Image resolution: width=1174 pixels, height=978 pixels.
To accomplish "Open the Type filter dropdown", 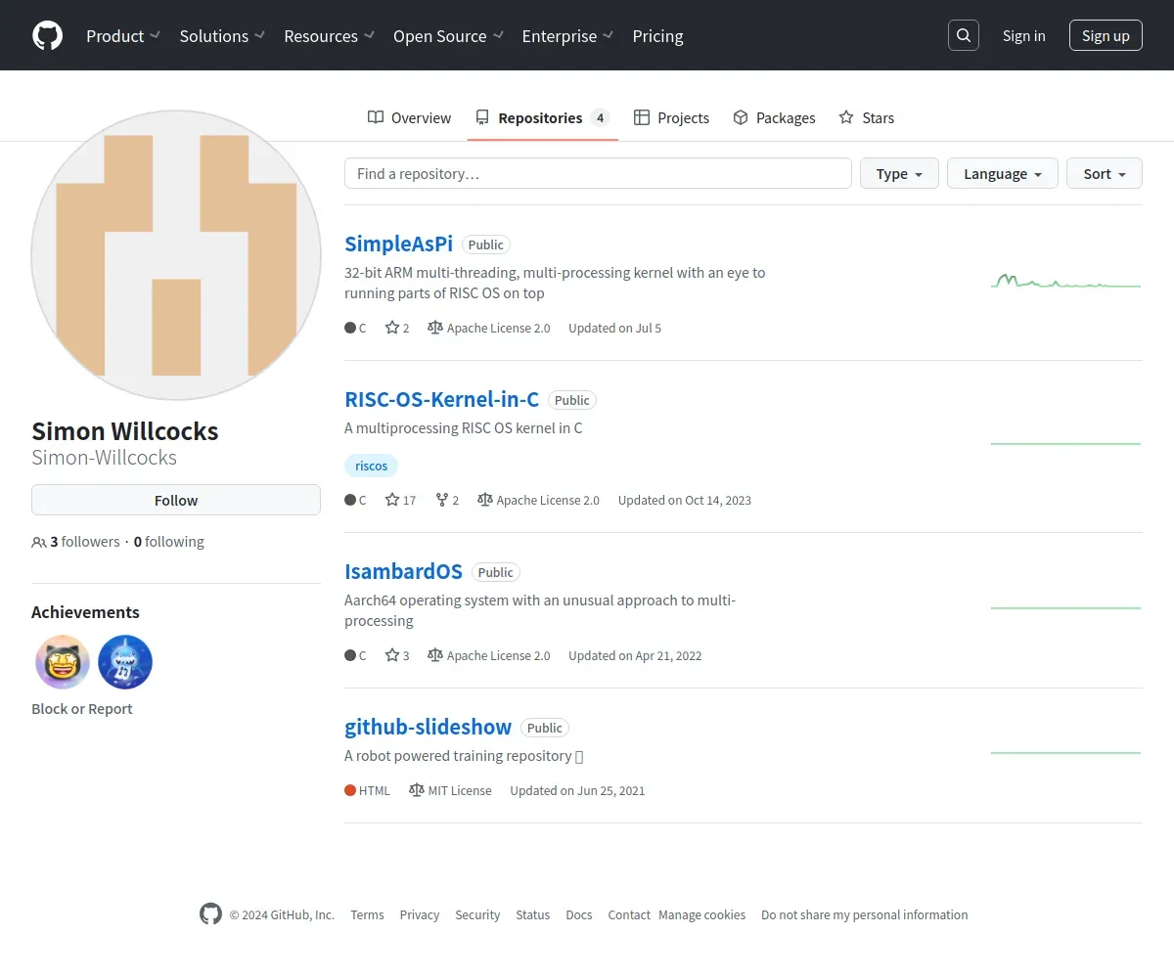I will pyautogui.click(x=899, y=173).
